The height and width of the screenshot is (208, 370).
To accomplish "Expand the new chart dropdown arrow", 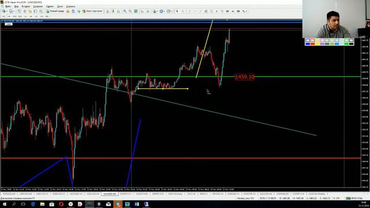I will [7, 12].
